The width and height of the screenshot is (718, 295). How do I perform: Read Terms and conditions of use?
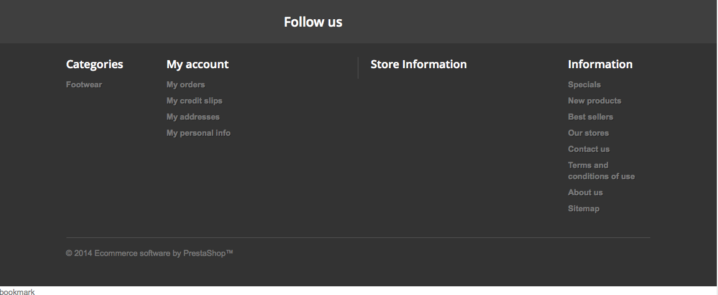600,171
